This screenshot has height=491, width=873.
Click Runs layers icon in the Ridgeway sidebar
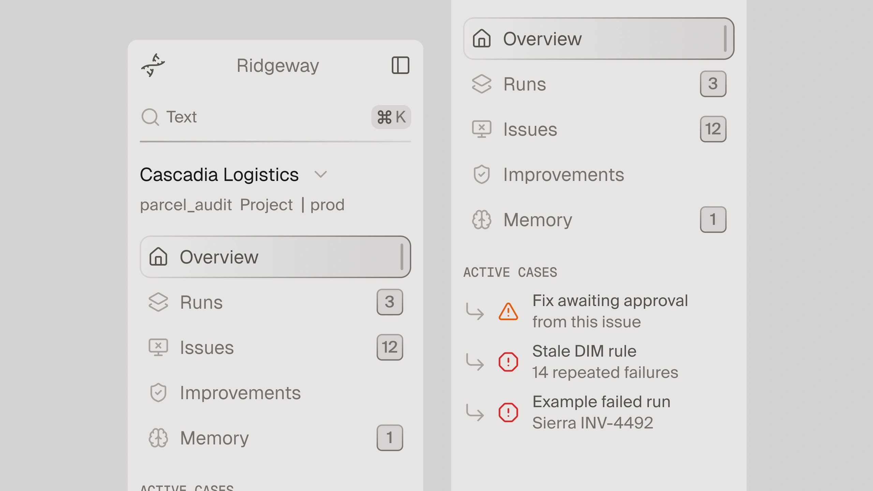[158, 302]
